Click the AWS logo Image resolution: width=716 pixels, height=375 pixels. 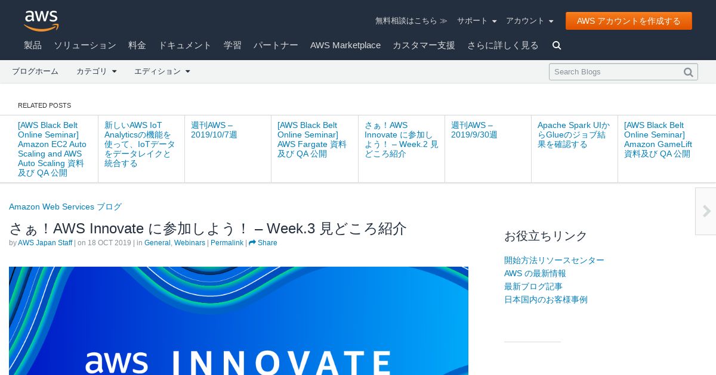41,21
